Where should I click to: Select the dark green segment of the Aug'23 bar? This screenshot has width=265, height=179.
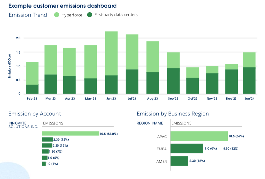click(153, 83)
